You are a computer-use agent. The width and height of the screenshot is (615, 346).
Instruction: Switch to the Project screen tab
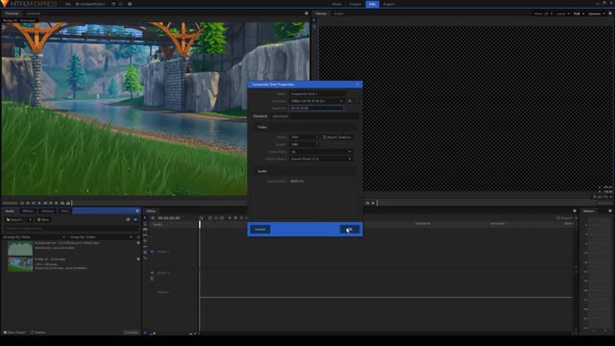tap(355, 4)
